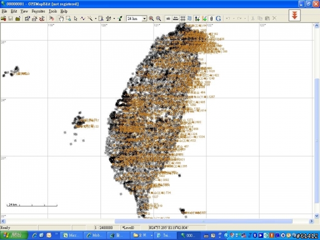
Task: Click the Open file toolbar icon
Action: [3, 18]
